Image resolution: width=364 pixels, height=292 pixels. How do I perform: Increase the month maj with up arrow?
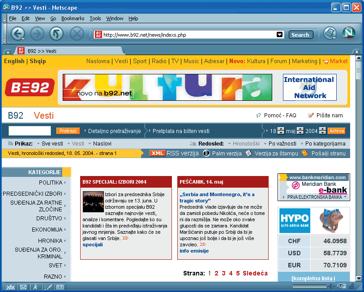click(300, 129)
